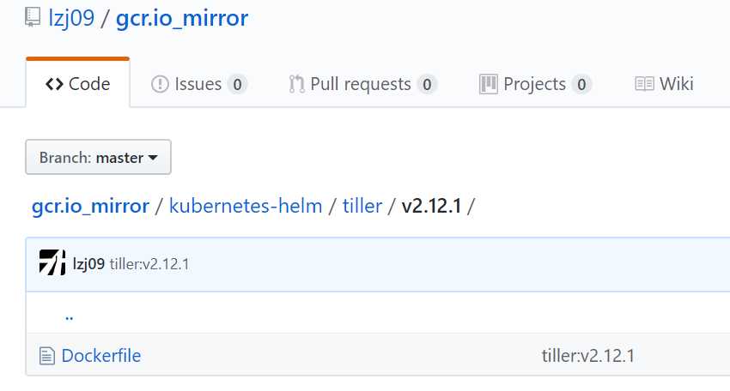Image resolution: width=730 pixels, height=391 pixels.
Task: Click the Code brackets icon
Action: [54, 84]
